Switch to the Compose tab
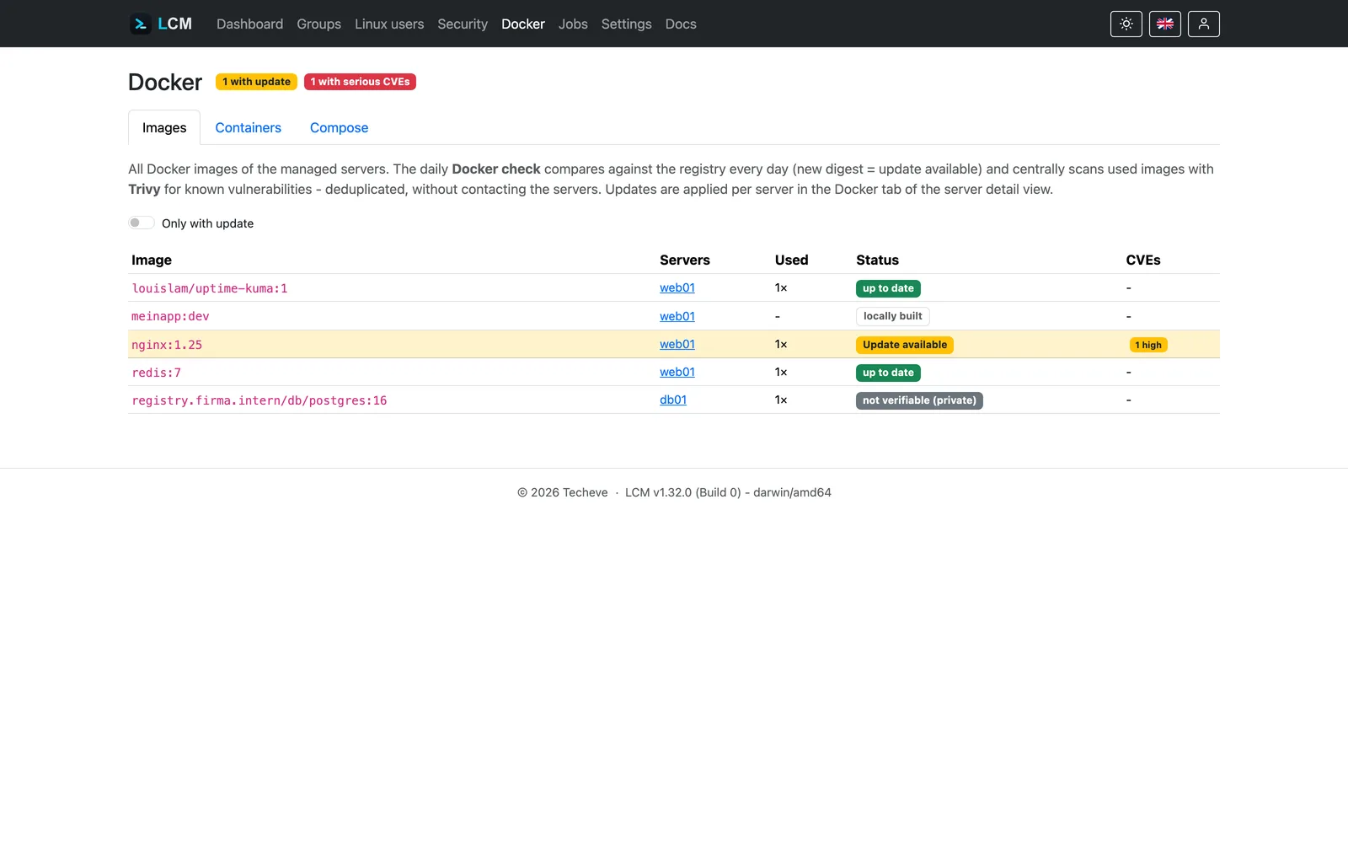This screenshot has height=843, width=1348. point(339,127)
